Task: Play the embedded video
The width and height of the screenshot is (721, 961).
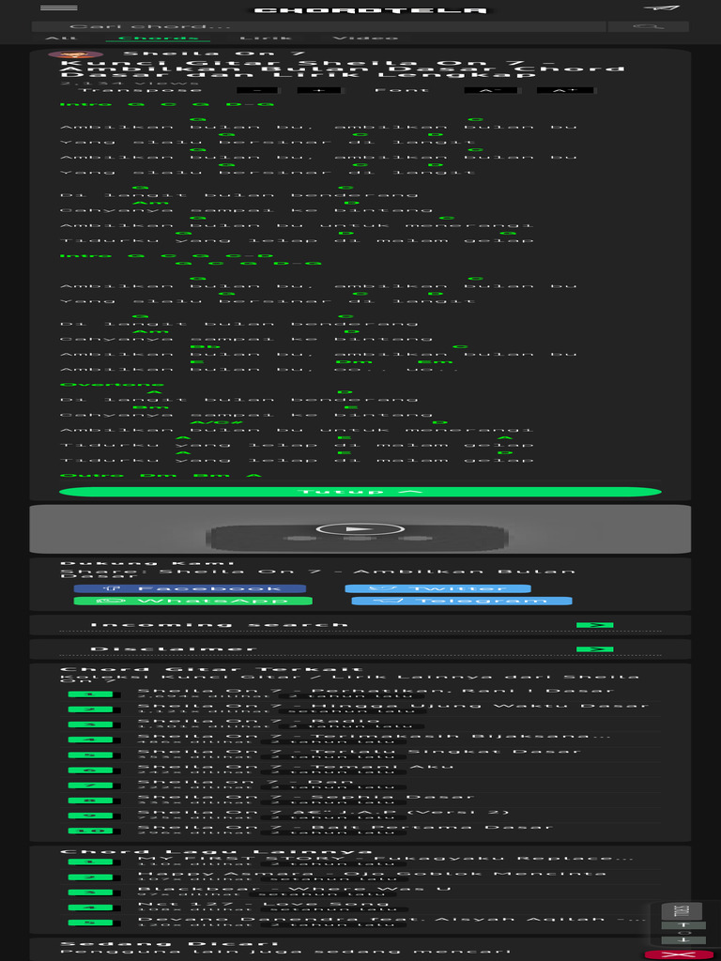Action: click(x=360, y=529)
